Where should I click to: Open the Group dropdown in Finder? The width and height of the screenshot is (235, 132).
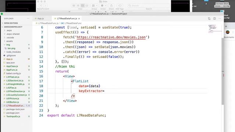click(94, 5)
